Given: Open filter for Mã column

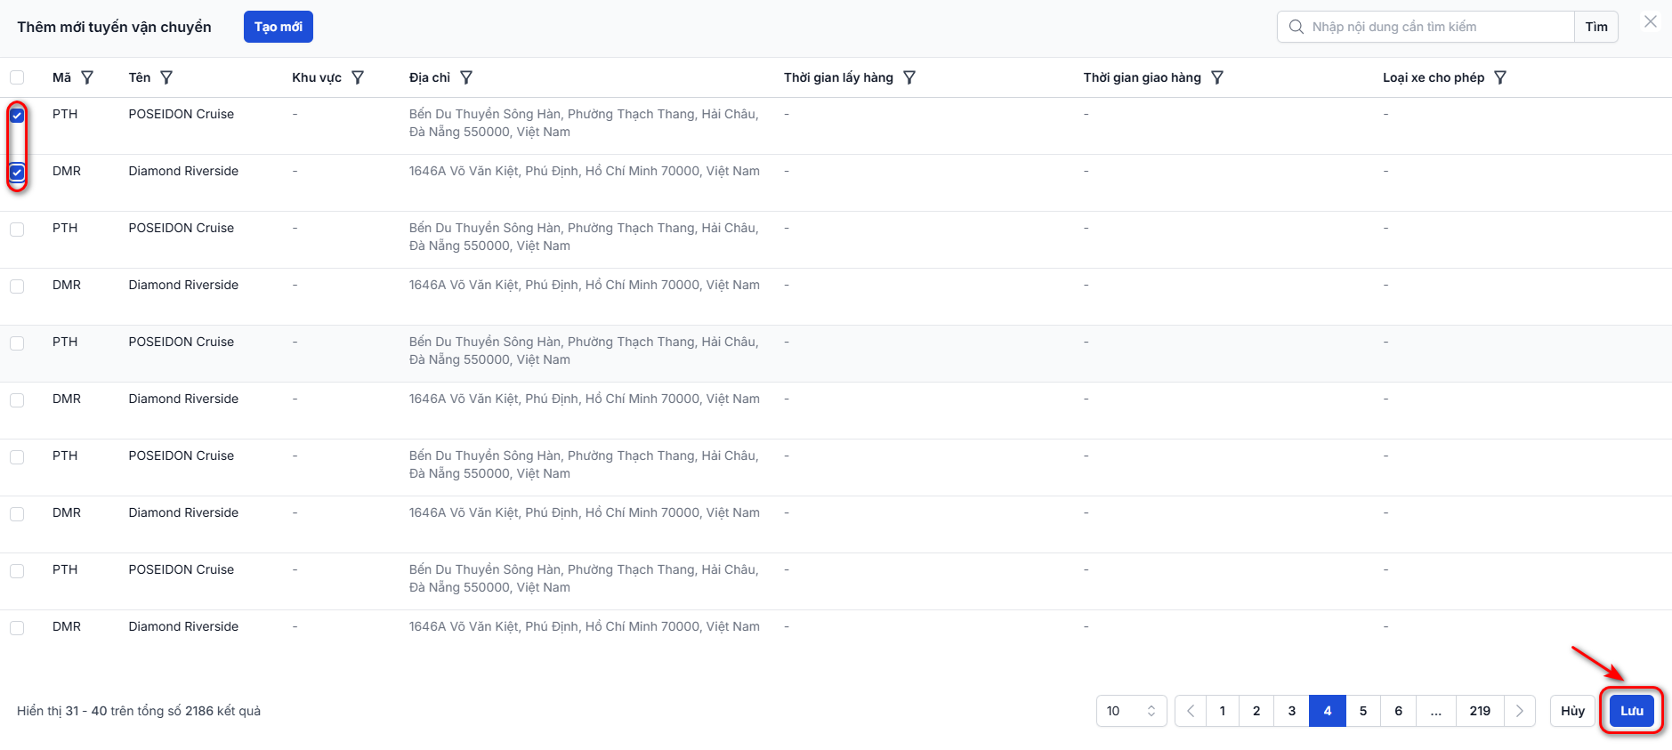Looking at the screenshot, I should tap(87, 77).
